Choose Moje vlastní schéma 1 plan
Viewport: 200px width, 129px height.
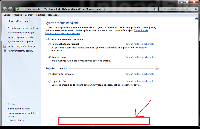click(x=49, y=74)
